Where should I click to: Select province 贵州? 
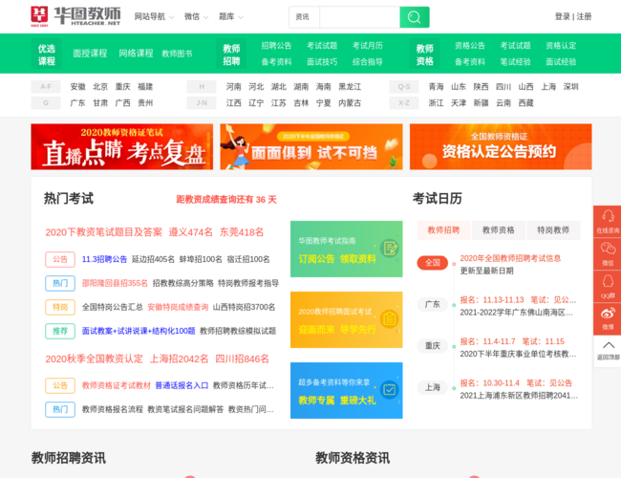tap(145, 103)
